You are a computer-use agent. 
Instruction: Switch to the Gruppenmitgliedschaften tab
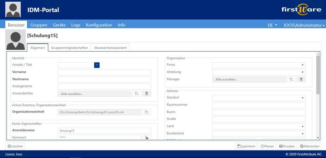click(70, 48)
